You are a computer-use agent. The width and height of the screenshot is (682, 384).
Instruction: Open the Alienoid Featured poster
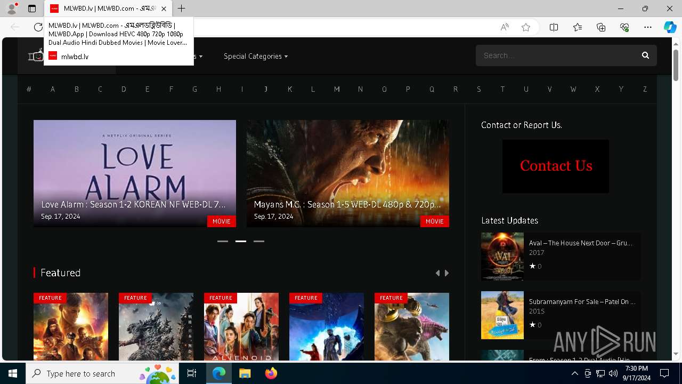[241, 326]
